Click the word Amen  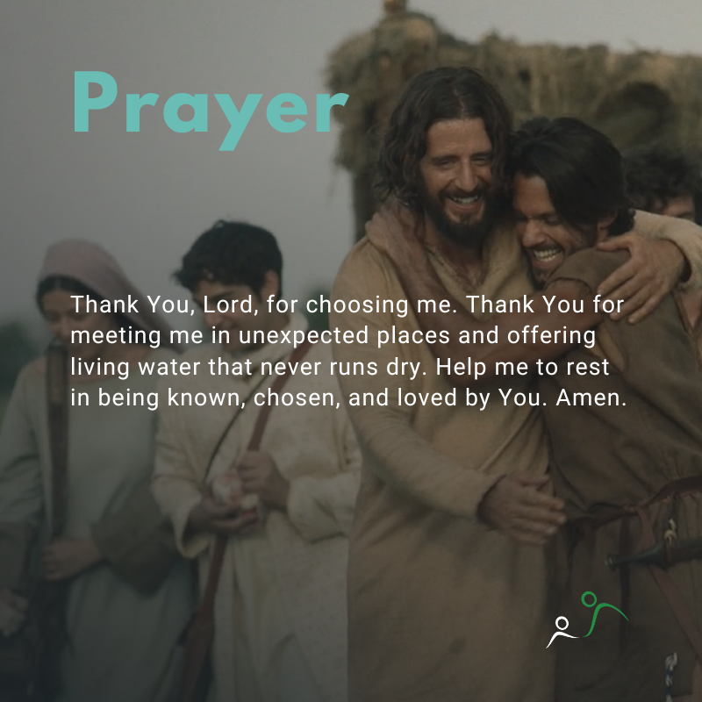591,398
